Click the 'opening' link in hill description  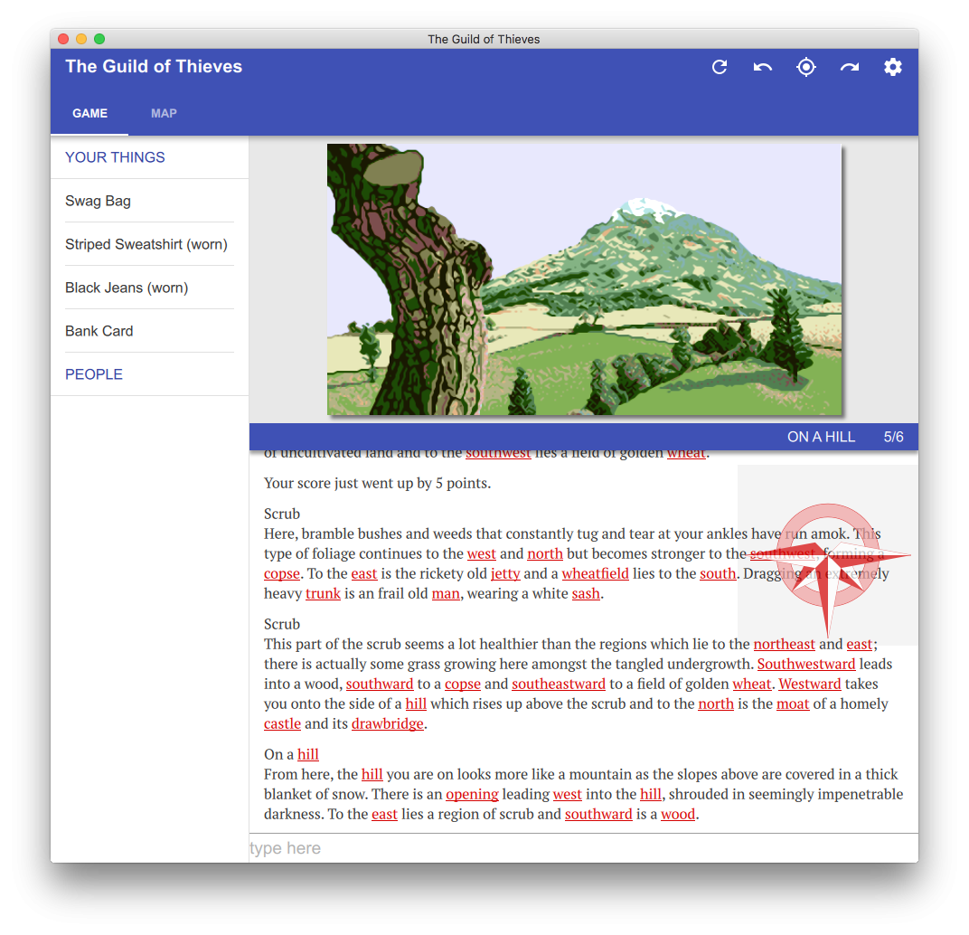472,794
